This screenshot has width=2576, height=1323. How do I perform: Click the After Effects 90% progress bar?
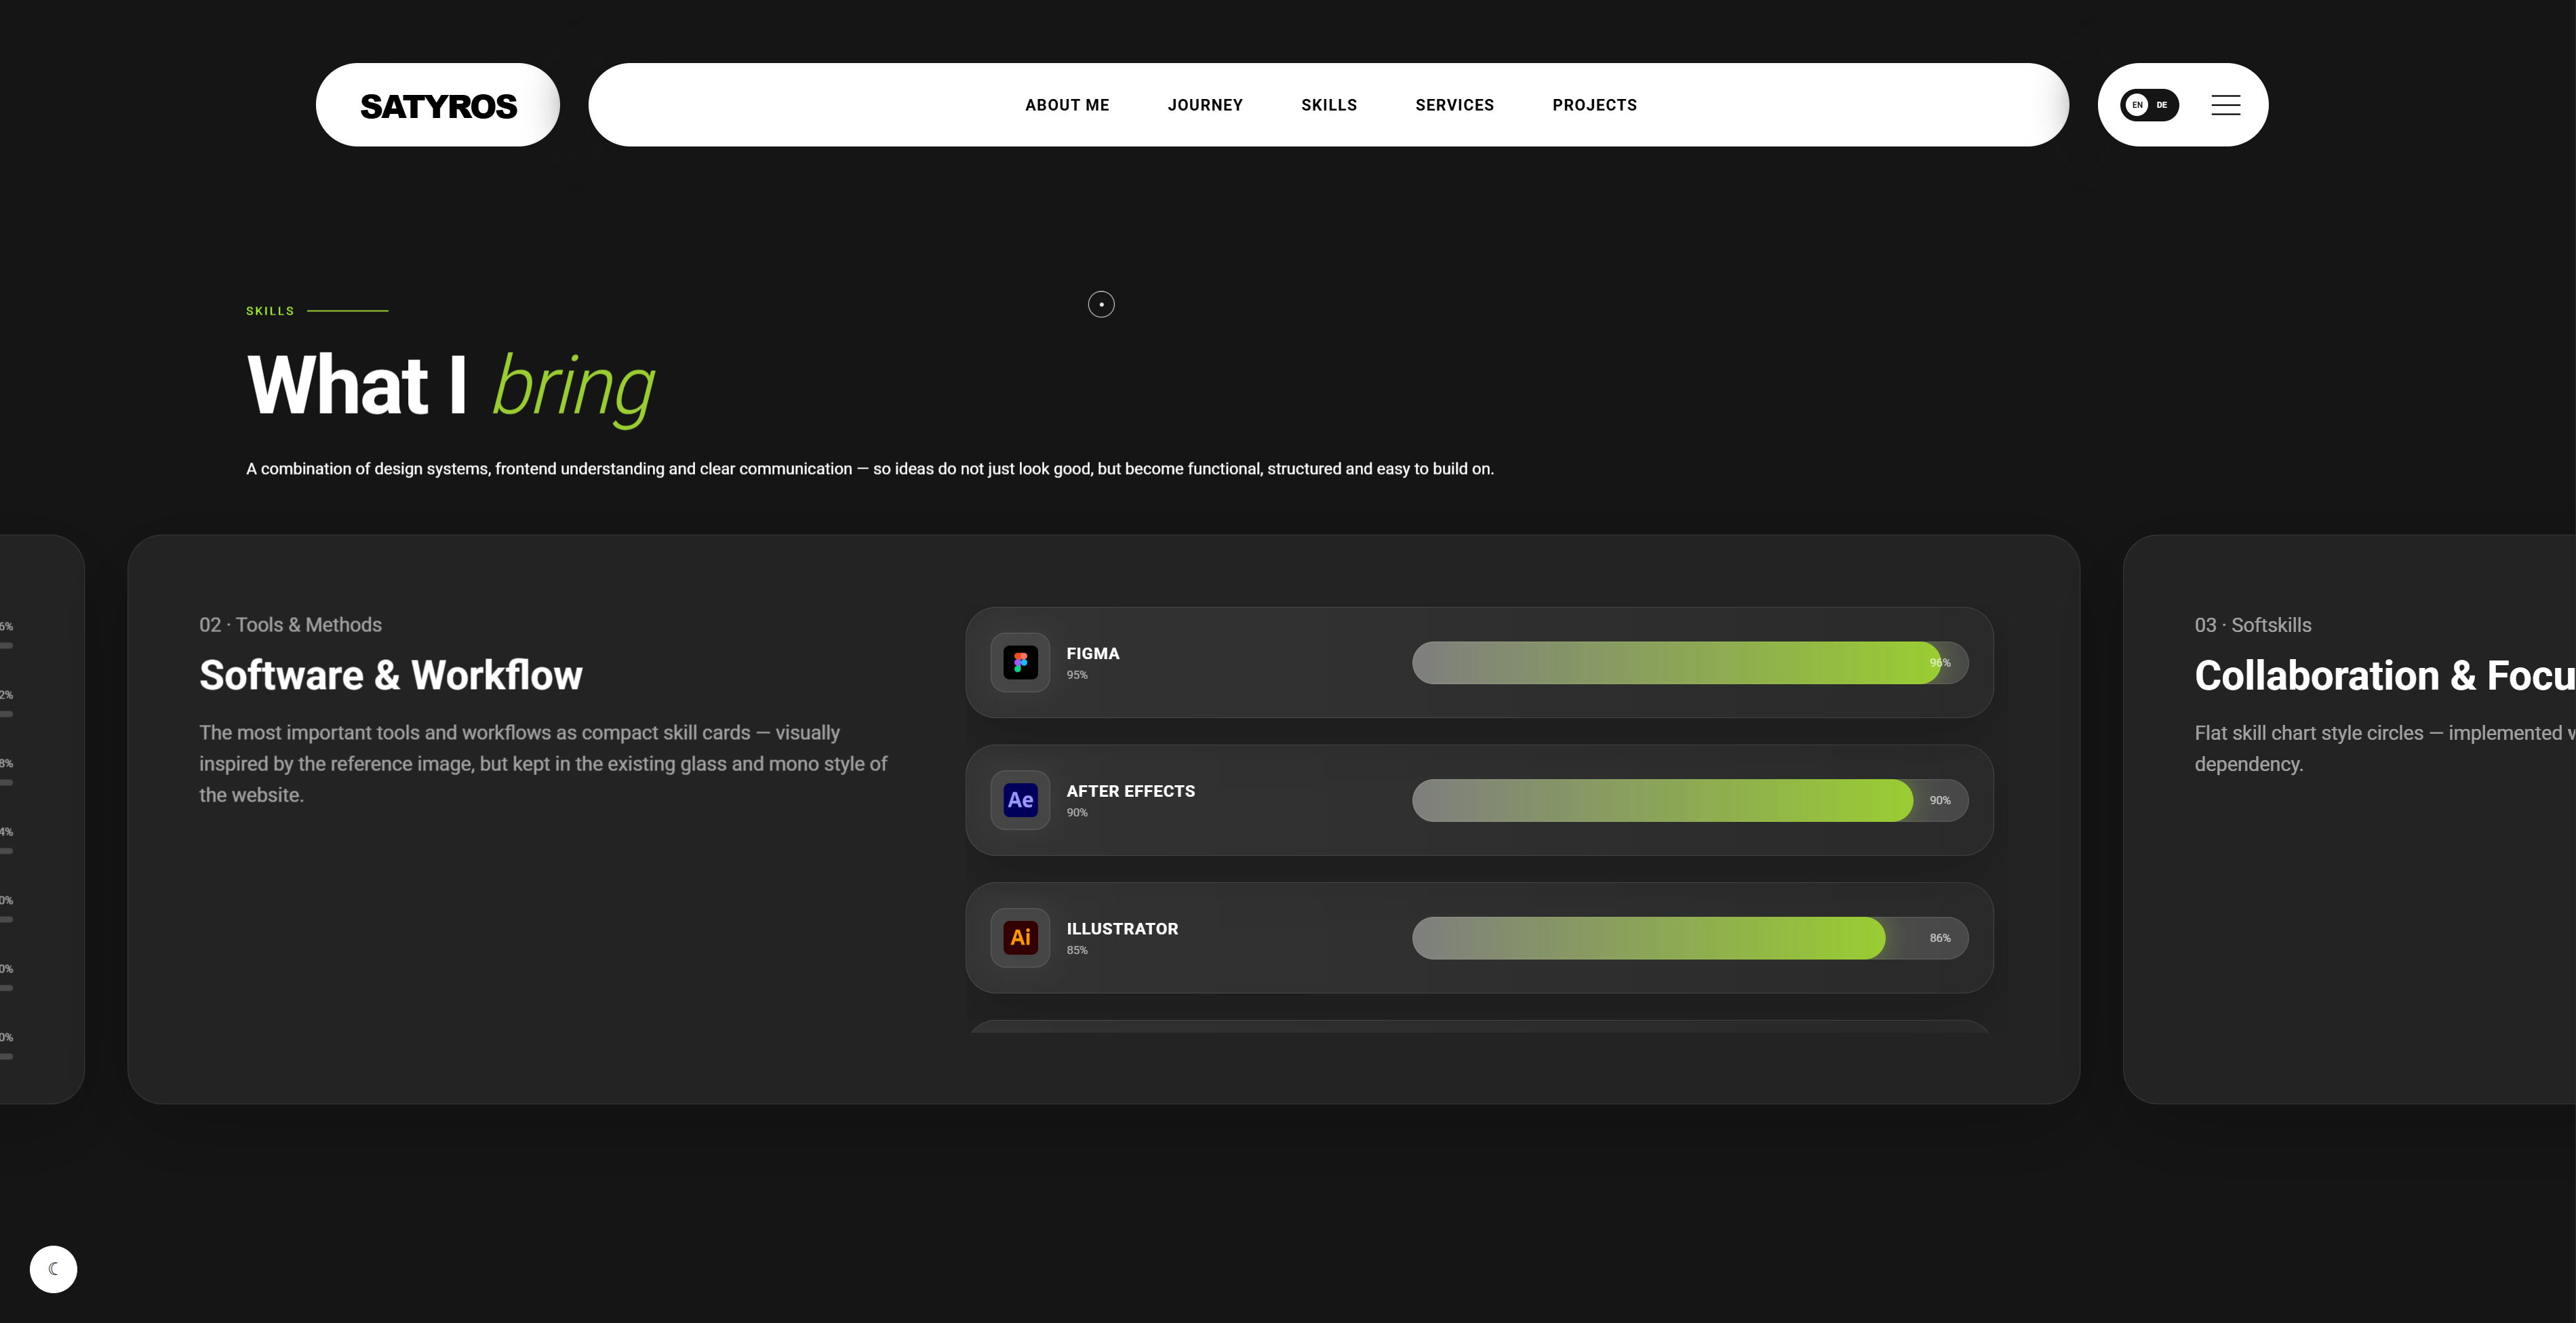point(1690,800)
